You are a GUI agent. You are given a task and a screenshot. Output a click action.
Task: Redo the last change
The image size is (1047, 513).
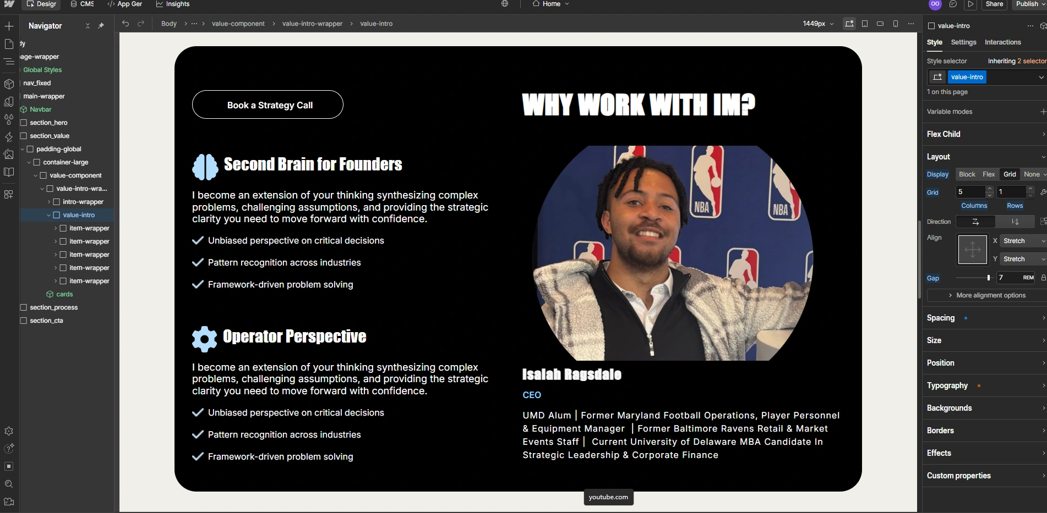(141, 24)
